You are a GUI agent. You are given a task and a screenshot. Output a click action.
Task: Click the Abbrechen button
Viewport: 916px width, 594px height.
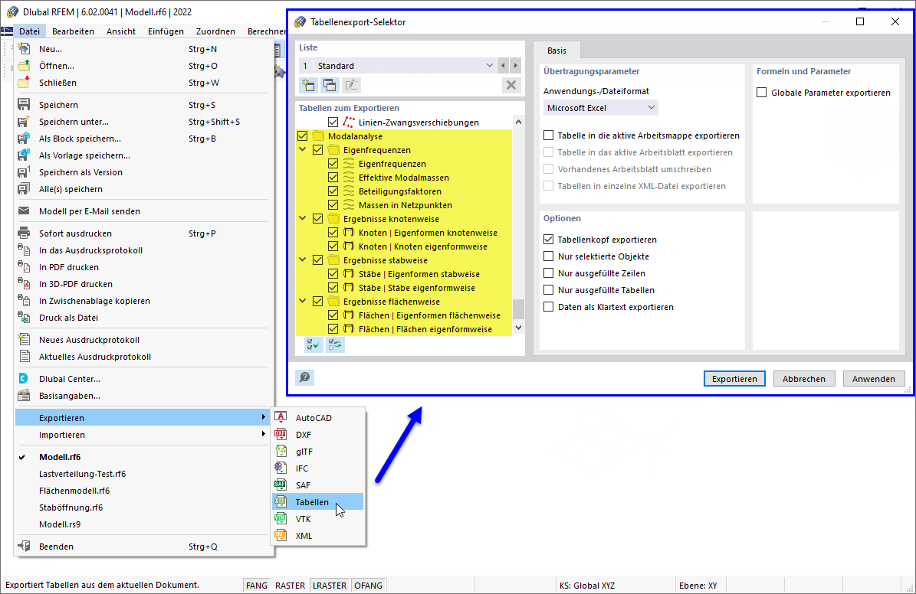(x=804, y=379)
